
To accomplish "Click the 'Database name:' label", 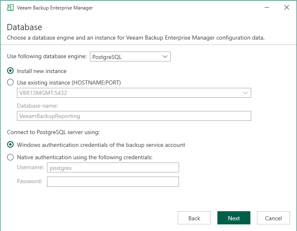I will coord(37,106).
